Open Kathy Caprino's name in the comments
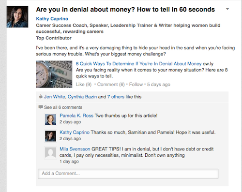 (x=75, y=133)
